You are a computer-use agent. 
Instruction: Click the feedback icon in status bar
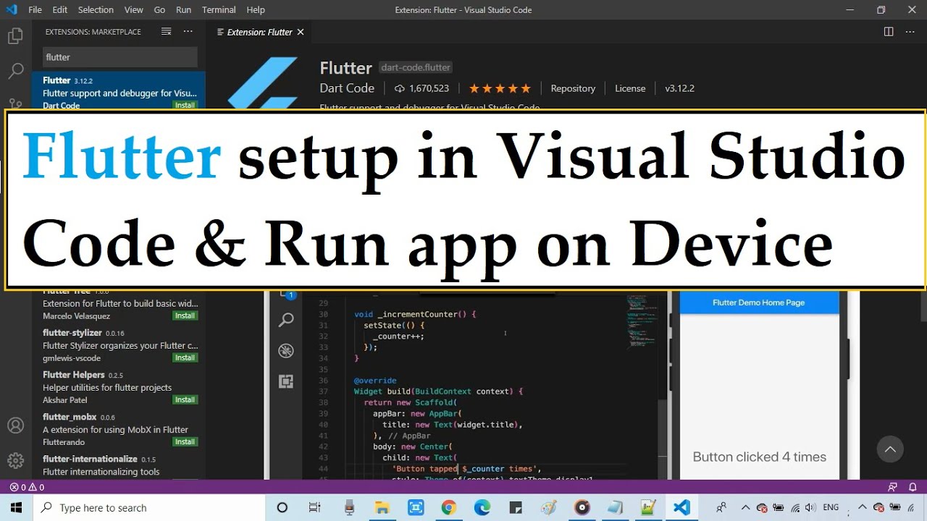893,487
